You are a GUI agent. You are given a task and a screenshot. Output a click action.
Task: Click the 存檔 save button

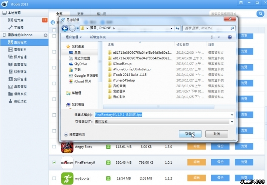(190, 134)
